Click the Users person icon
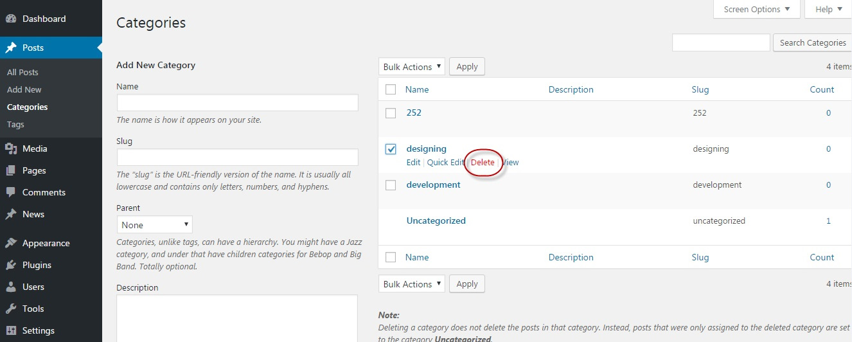Viewport: 852px width, 342px height. point(11,287)
